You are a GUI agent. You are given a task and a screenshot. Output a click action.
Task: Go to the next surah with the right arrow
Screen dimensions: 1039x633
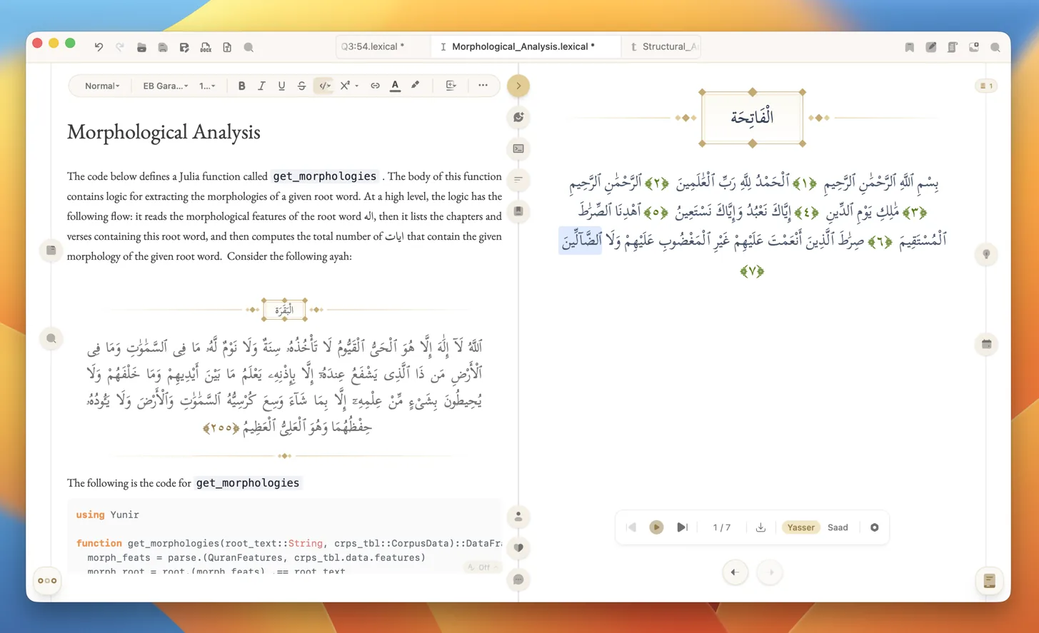coord(770,572)
